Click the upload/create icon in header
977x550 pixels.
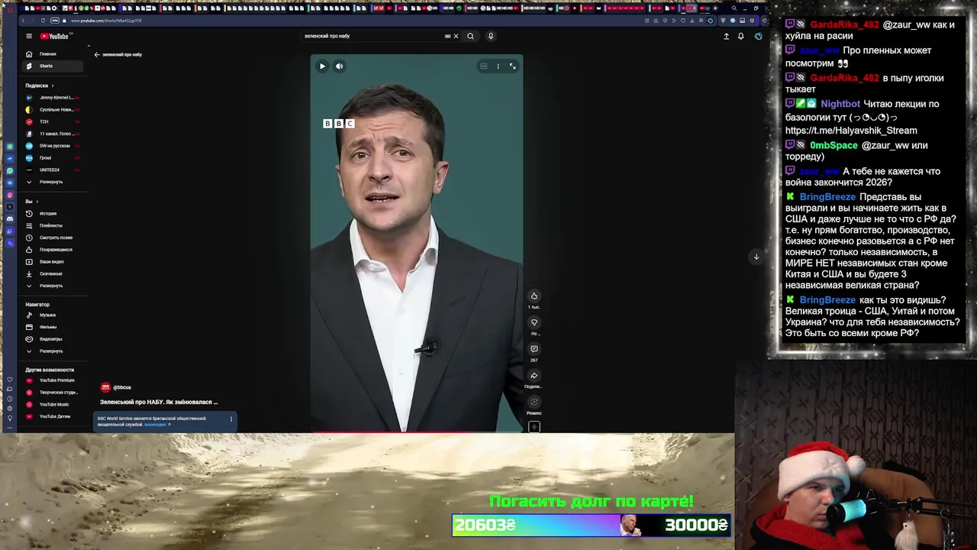[726, 36]
